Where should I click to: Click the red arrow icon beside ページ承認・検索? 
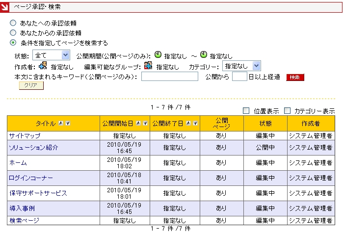pos(4,7)
